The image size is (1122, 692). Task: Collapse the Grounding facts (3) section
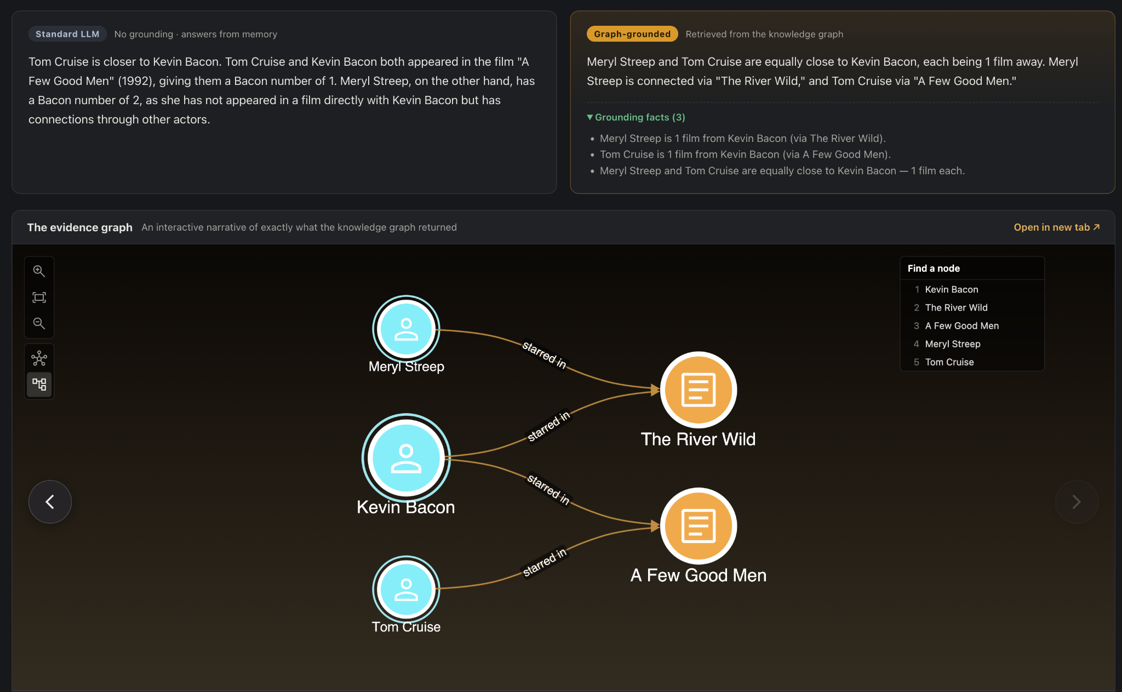point(636,117)
